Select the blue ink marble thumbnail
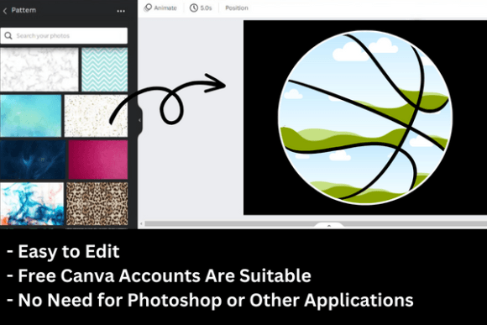The image size is (487, 325). (x=32, y=204)
